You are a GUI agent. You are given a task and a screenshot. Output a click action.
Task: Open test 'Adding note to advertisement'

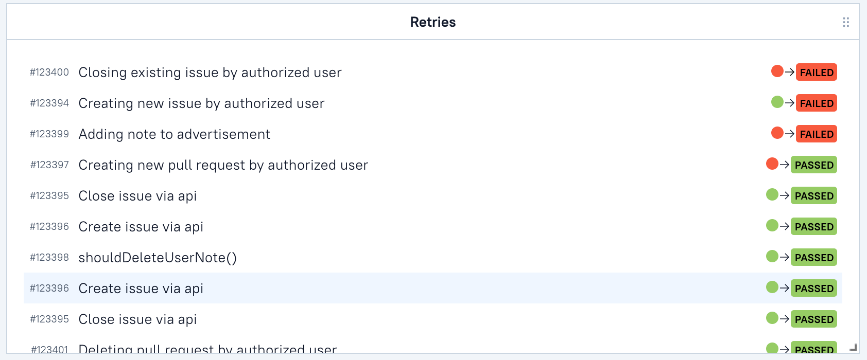click(174, 134)
